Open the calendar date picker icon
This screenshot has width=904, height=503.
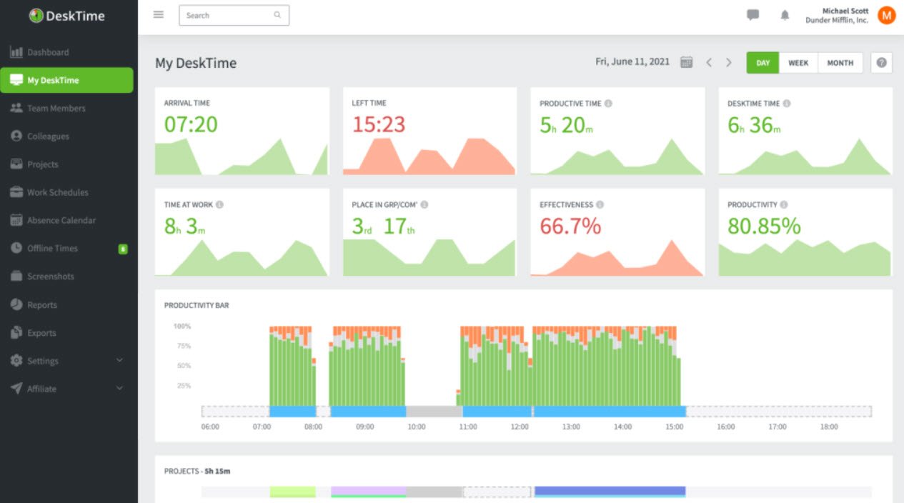(x=686, y=62)
